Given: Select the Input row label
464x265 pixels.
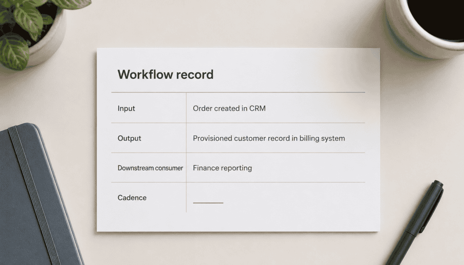Looking at the screenshot, I should [126, 109].
